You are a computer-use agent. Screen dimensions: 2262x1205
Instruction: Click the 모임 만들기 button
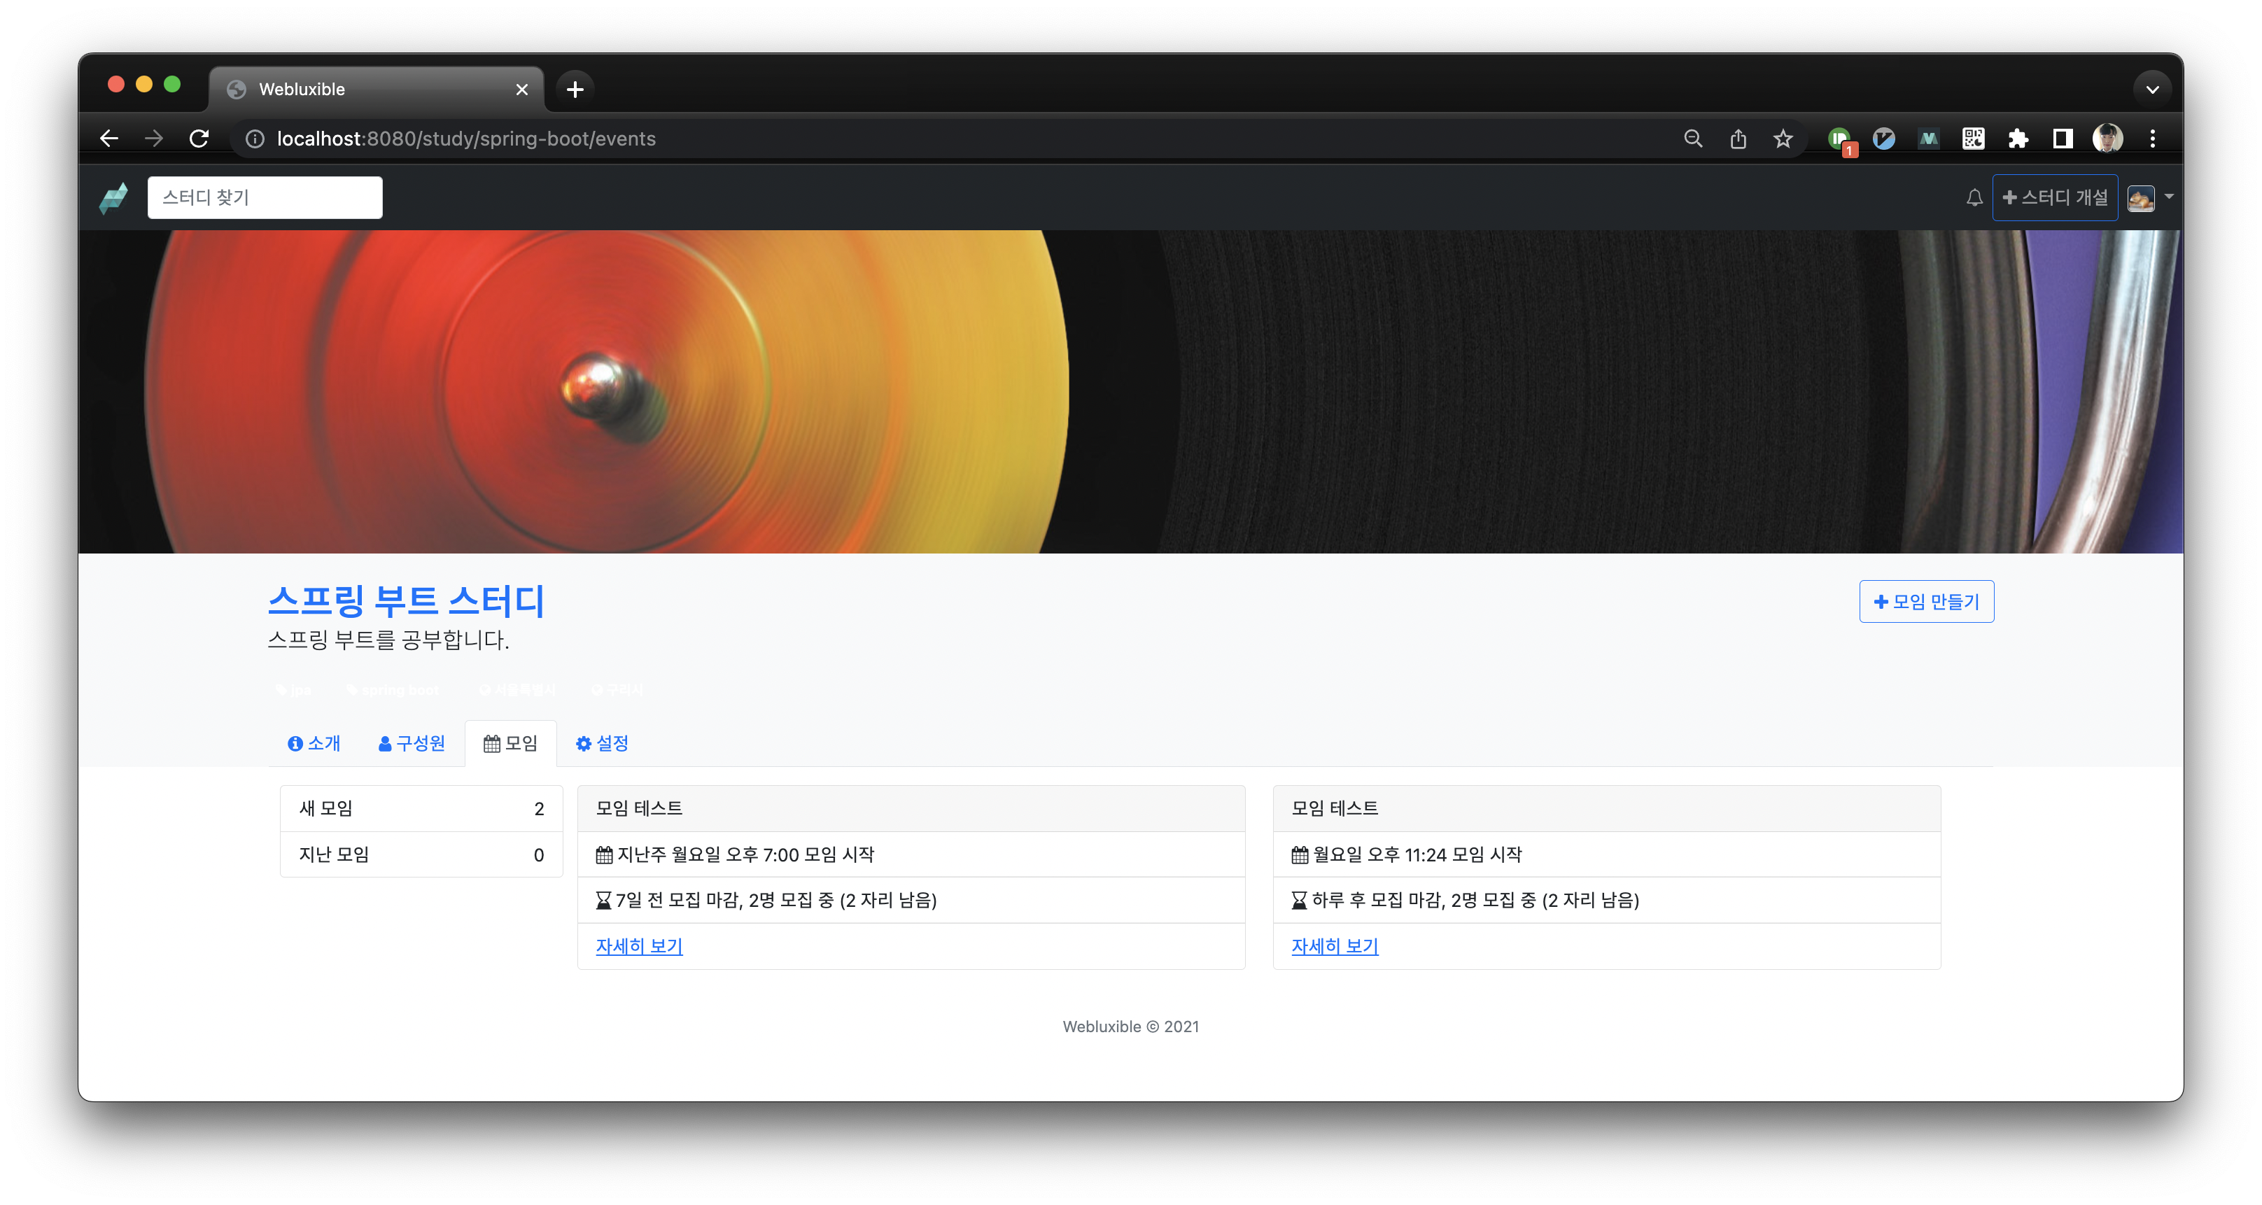1925,602
